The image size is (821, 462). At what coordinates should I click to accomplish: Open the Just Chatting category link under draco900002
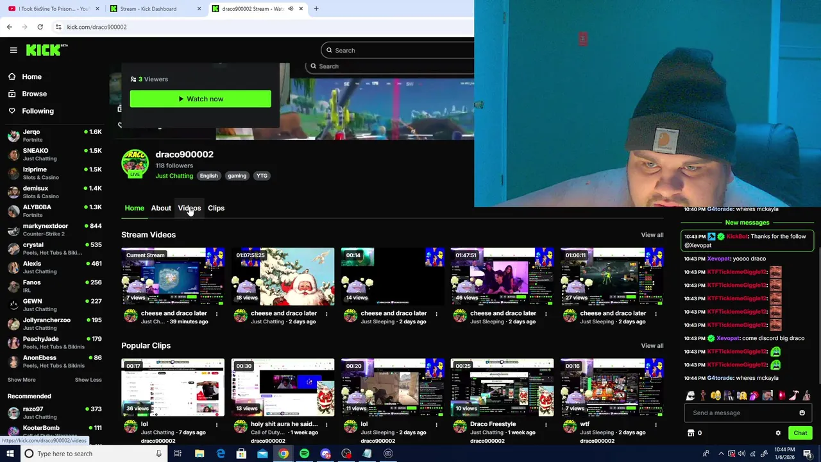(x=174, y=176)
